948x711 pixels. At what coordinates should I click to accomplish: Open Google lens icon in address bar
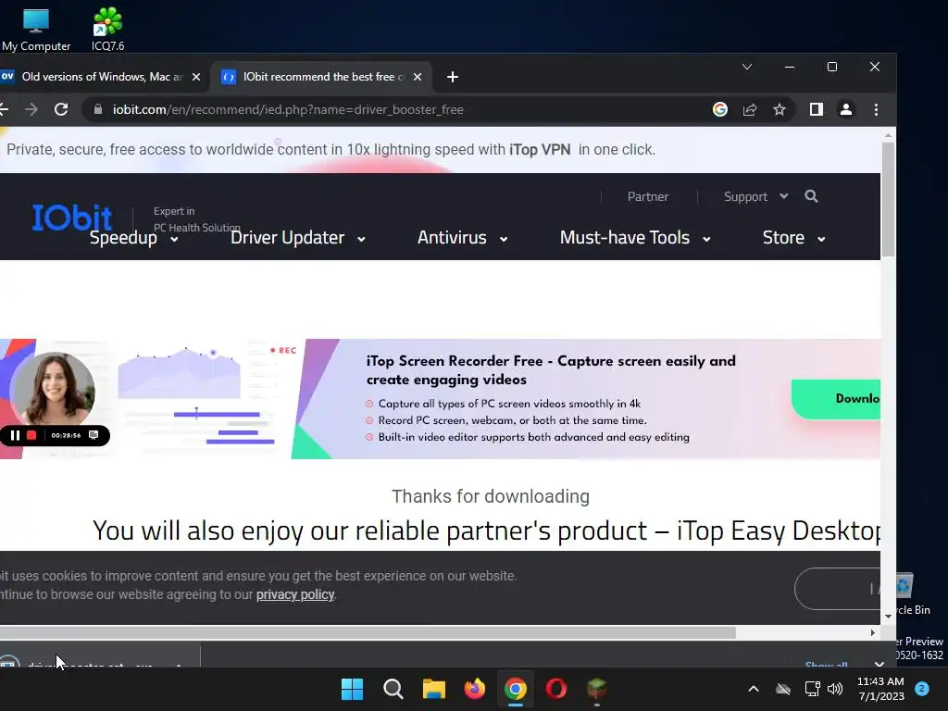[x=719, y=109]
